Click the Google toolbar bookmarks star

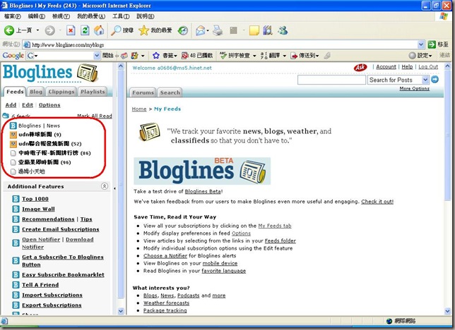[x=156, y=55]
